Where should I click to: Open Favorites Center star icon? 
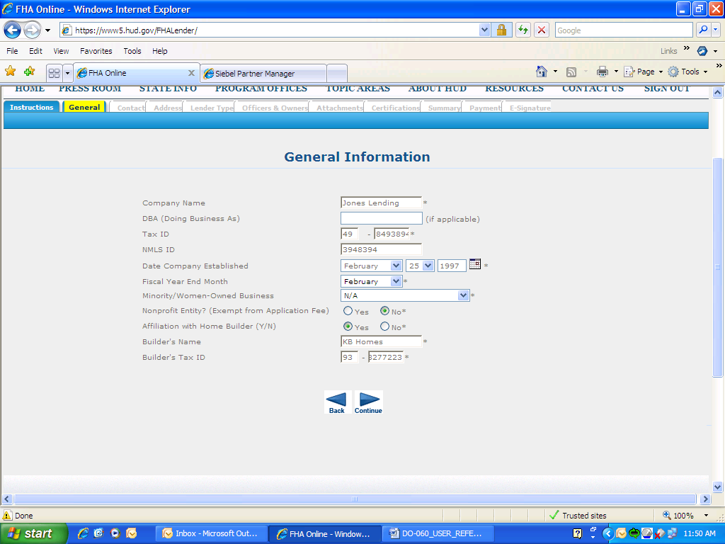tap(10, 72)
